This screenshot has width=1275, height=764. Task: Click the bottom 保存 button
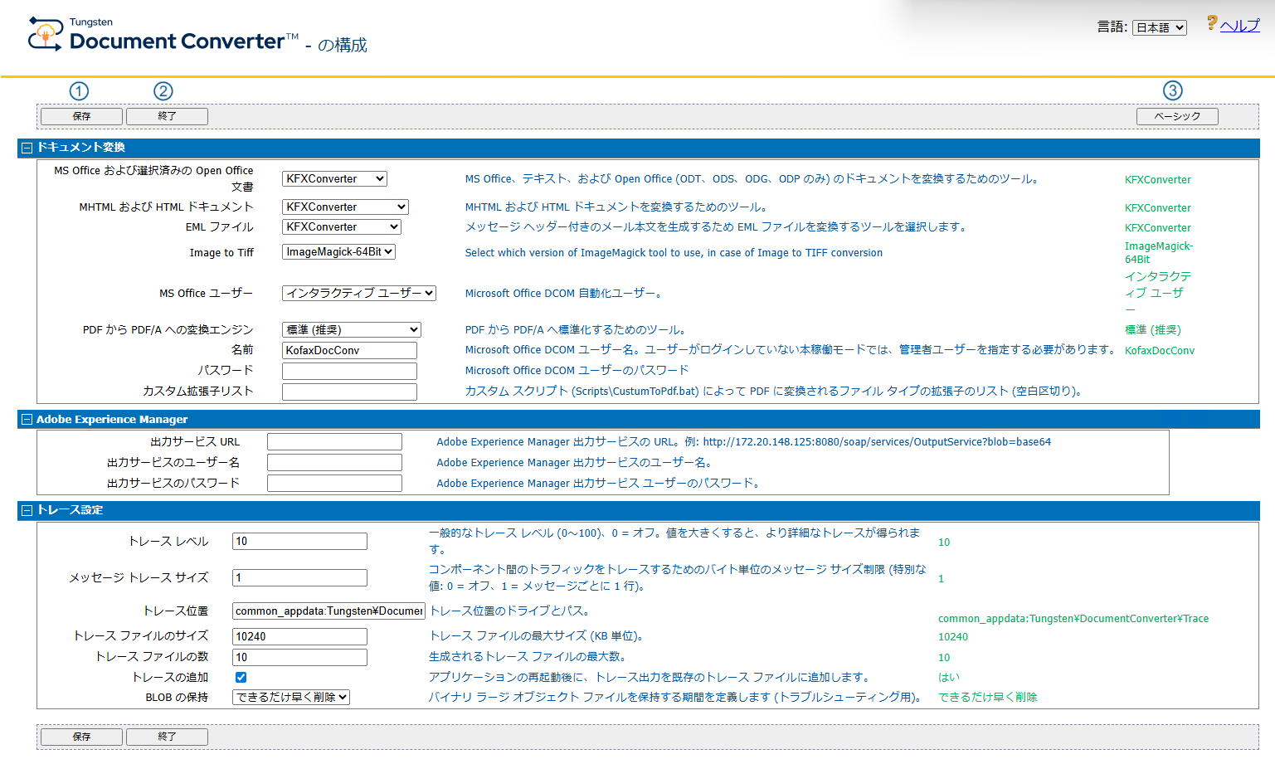coord(81,737)
